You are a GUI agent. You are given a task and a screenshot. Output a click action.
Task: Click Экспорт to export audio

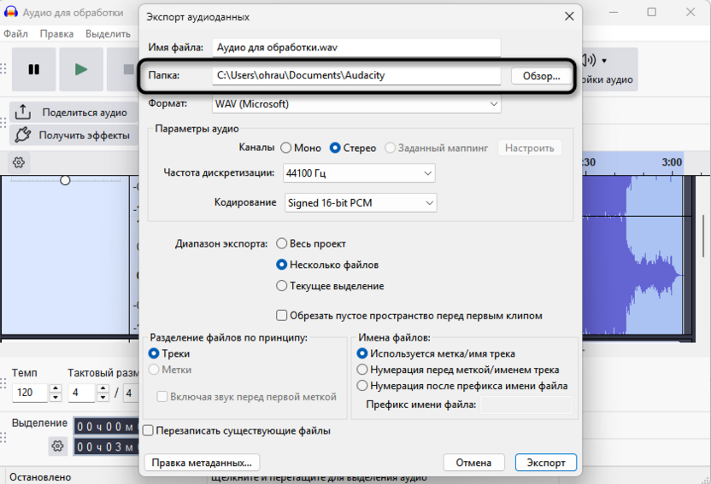(545, 463)
